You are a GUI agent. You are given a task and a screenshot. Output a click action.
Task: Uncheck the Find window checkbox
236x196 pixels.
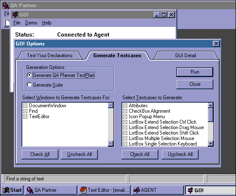(x=25, y=111)
